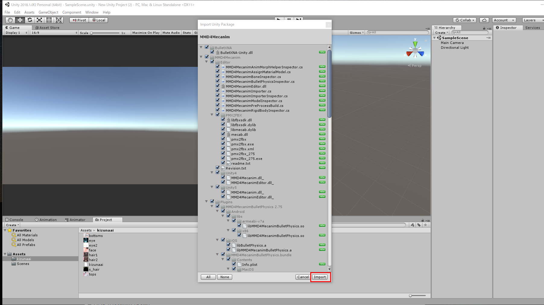Open the Component menu
Image resolution: width=544 pixels, height=305 pixels.
[72, 12]
